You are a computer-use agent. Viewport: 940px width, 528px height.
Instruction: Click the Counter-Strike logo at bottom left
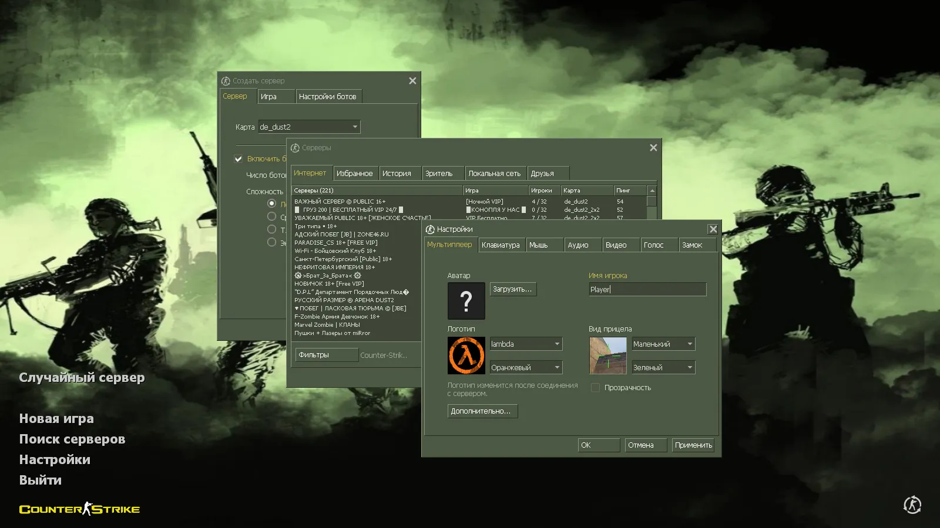79,509
